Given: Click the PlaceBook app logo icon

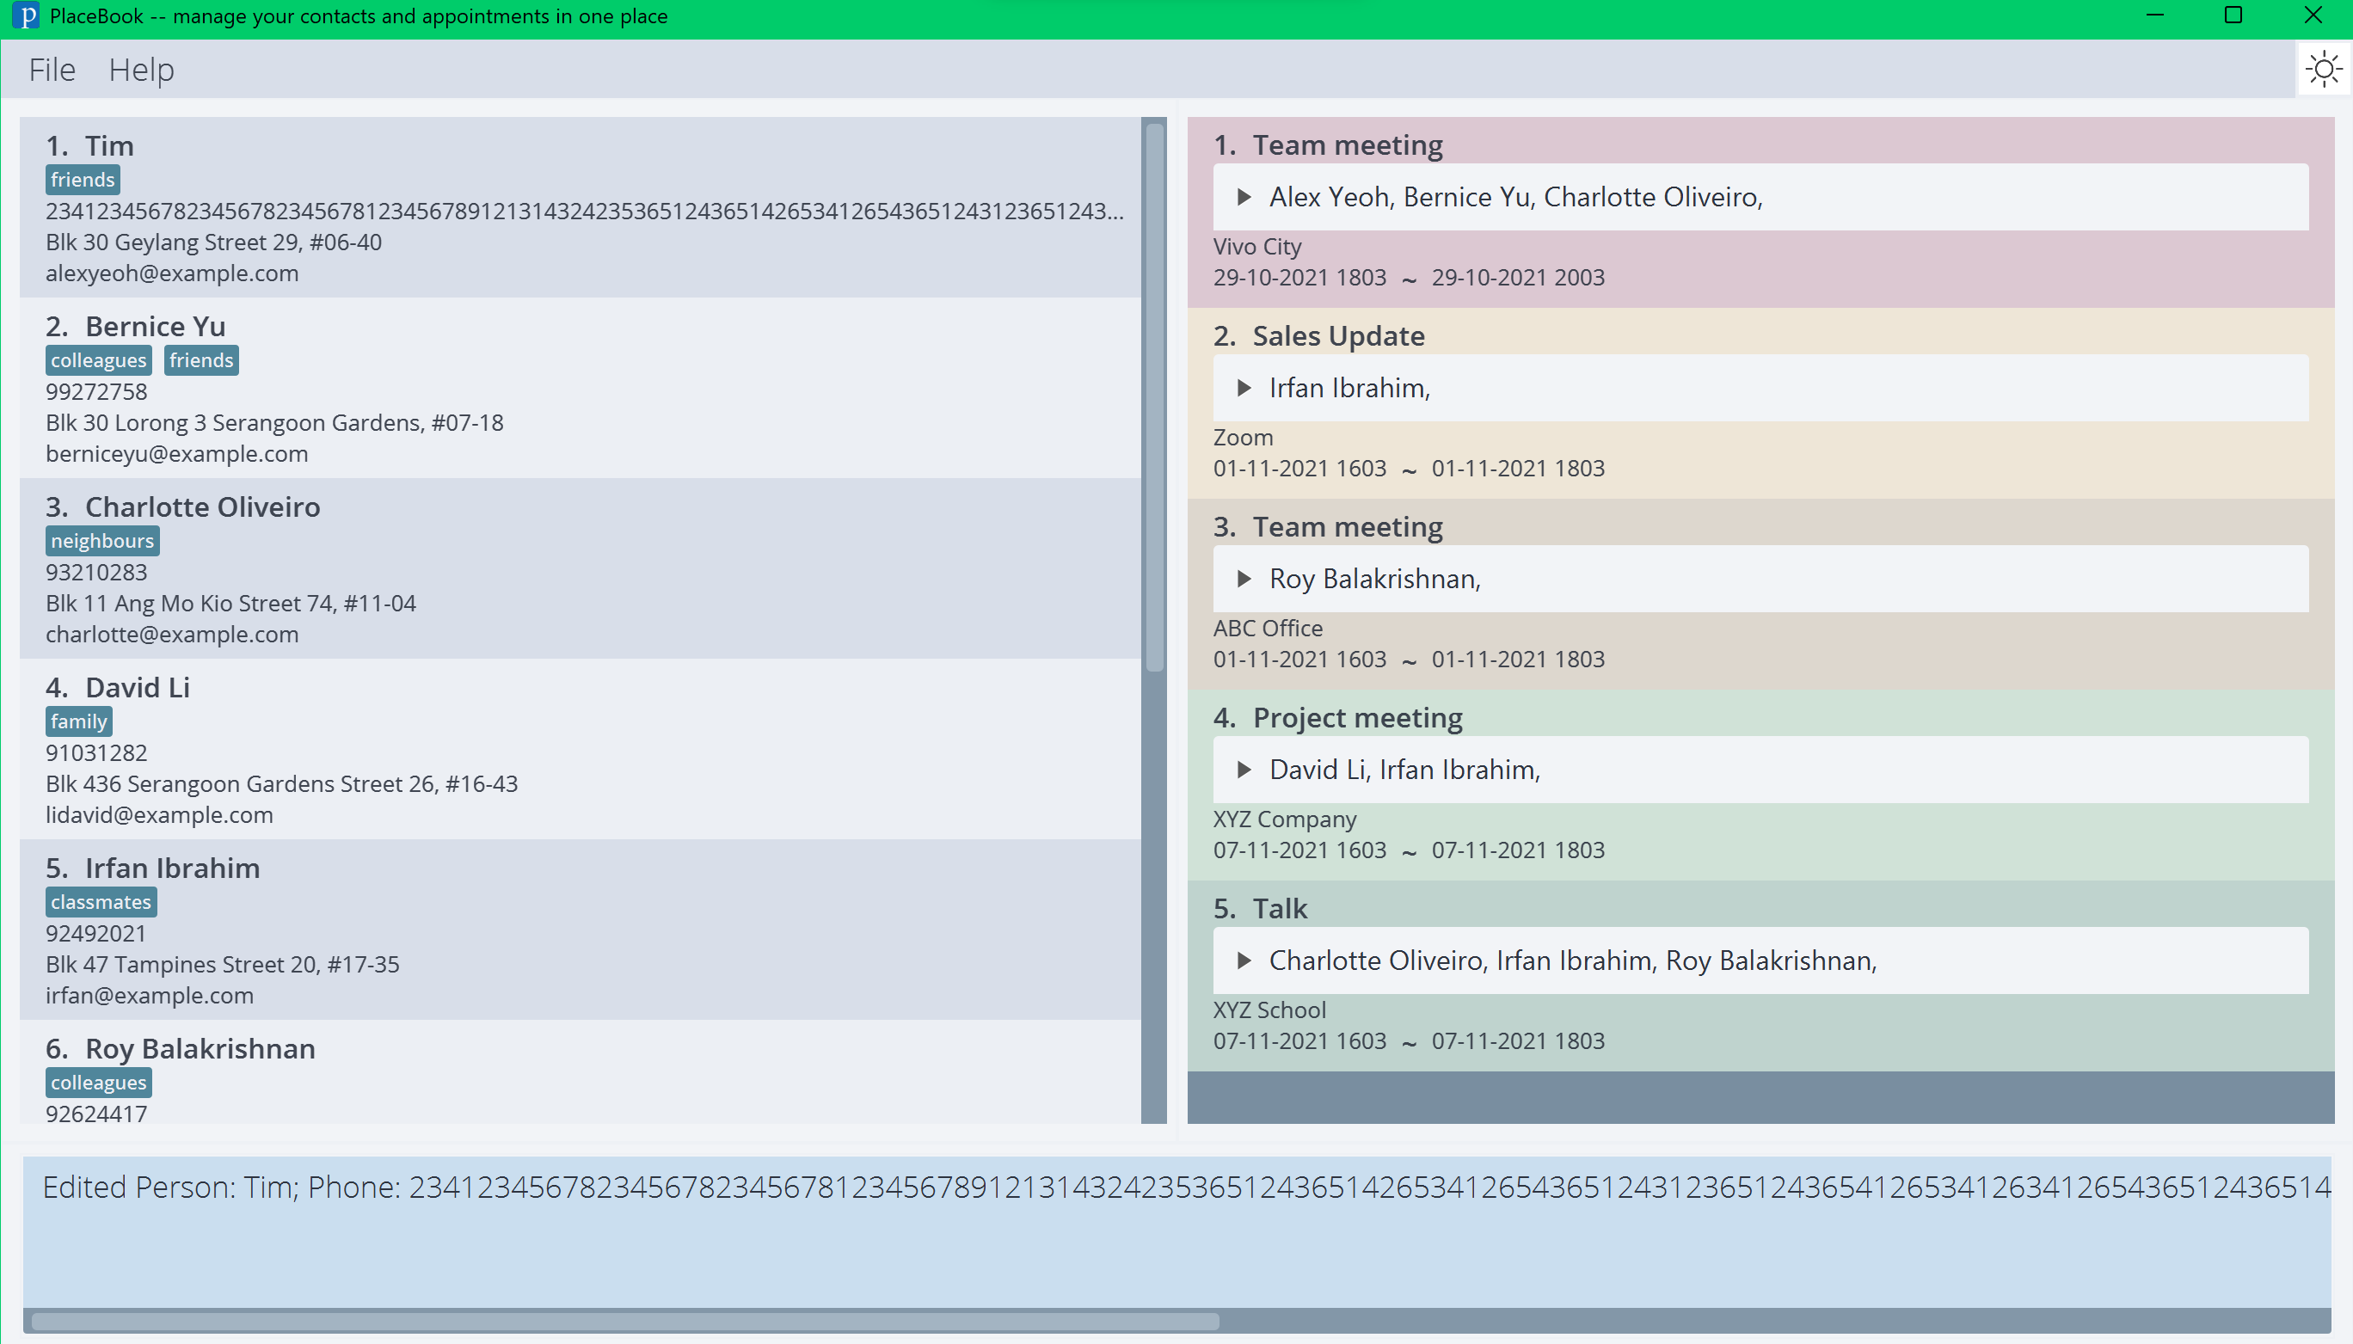Looking at the screenshot, I should pos(27,16).
